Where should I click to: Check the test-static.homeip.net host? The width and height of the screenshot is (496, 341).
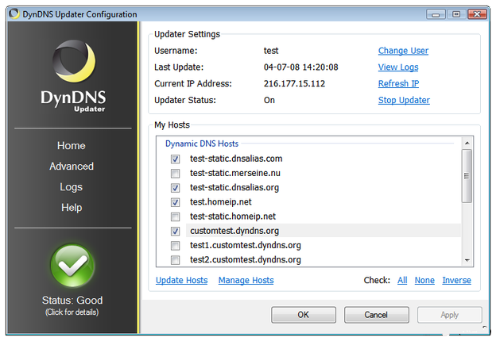[175, 216]
